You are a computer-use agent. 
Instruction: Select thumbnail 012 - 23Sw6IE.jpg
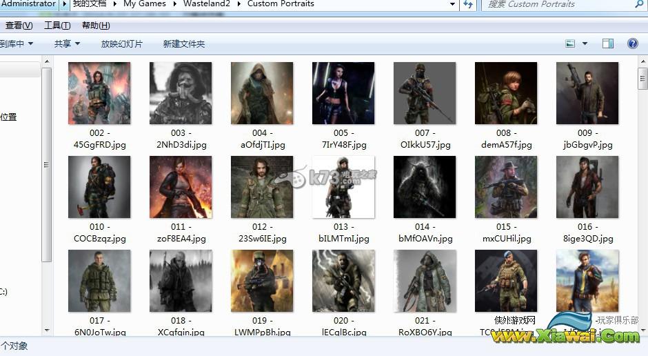point(262,187)
